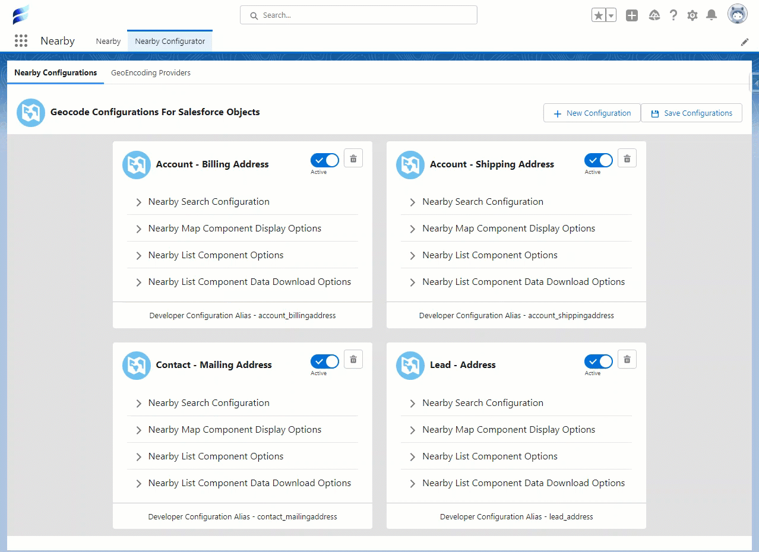Click the Save Configurations button

(x=691, y=113)
